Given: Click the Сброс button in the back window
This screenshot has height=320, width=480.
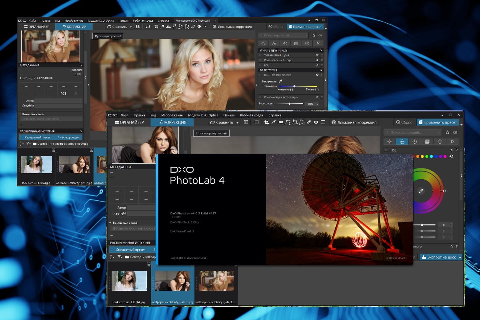Looking at the screenshot, I should (276, 27).
